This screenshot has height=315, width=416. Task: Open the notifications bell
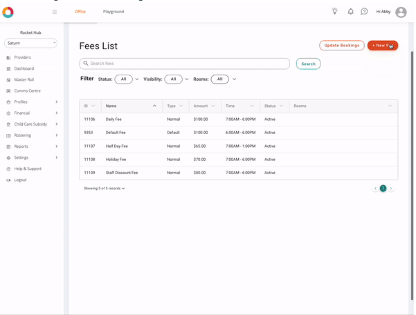pyautogui.click(x=351, y=12)
